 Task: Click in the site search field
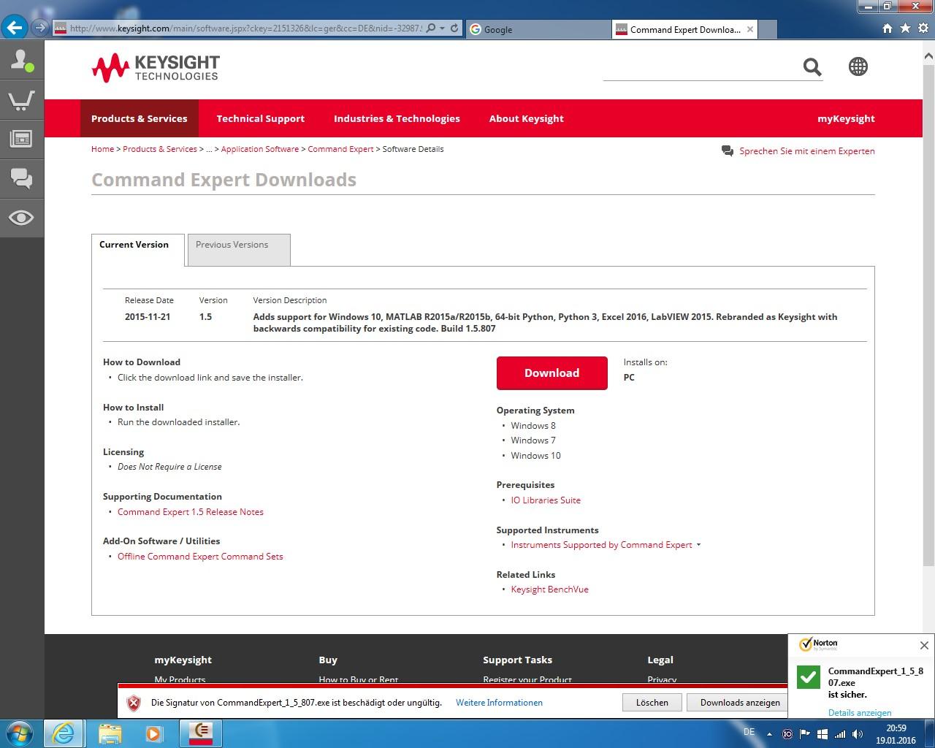(x=700, y=68)
